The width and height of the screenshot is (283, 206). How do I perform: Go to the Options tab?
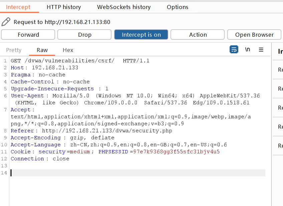tap(178, 7)
